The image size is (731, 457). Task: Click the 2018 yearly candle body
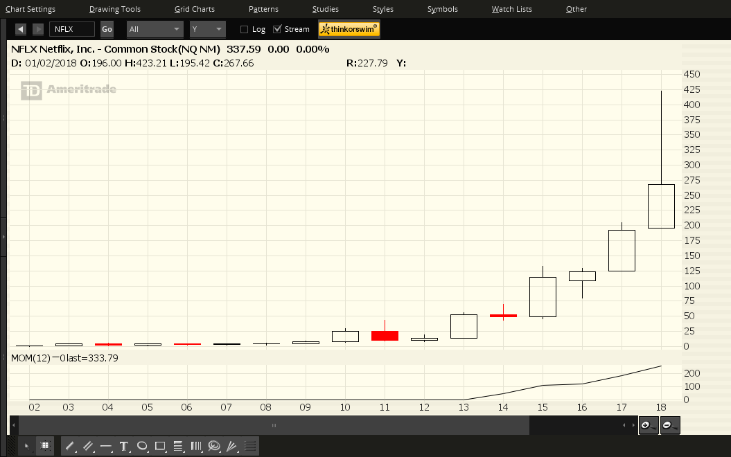click(661, 206)
